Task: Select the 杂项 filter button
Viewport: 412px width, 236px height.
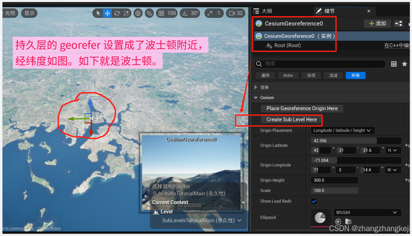Action: pos(311,75)
